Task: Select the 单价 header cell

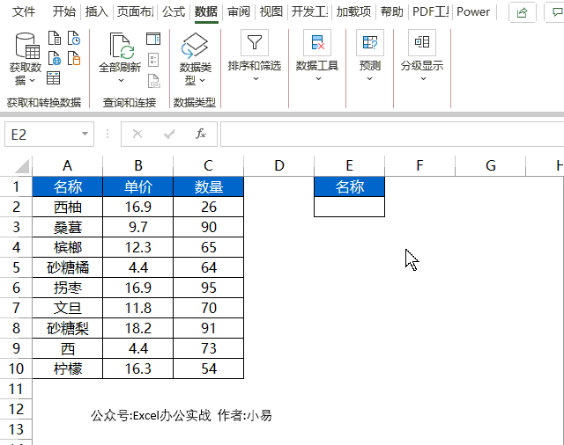Action: (x=137, y=186)
